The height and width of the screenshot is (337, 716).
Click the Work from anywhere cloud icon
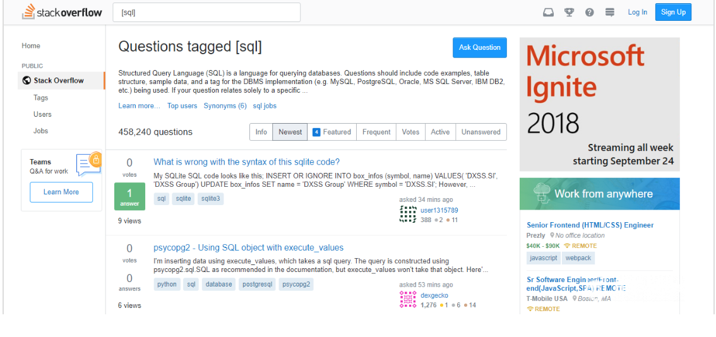[x=541, y=194]
